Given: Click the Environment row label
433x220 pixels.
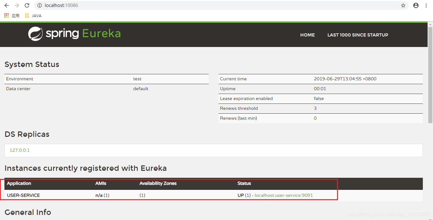Looking at the screenshot, I should click(20, 79).
